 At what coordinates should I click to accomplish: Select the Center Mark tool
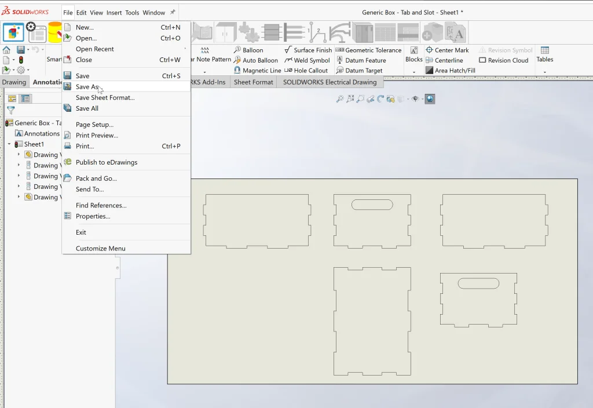[x=446, y=50]
